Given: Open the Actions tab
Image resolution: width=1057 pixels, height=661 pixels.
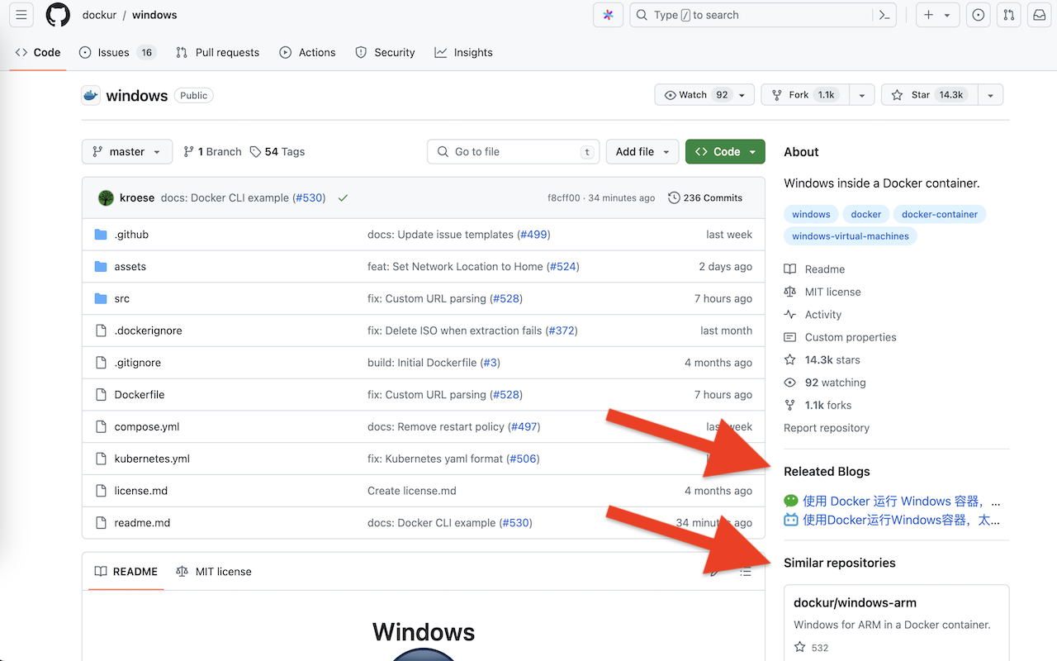Looking at the screenshot, I should [307, 52].
